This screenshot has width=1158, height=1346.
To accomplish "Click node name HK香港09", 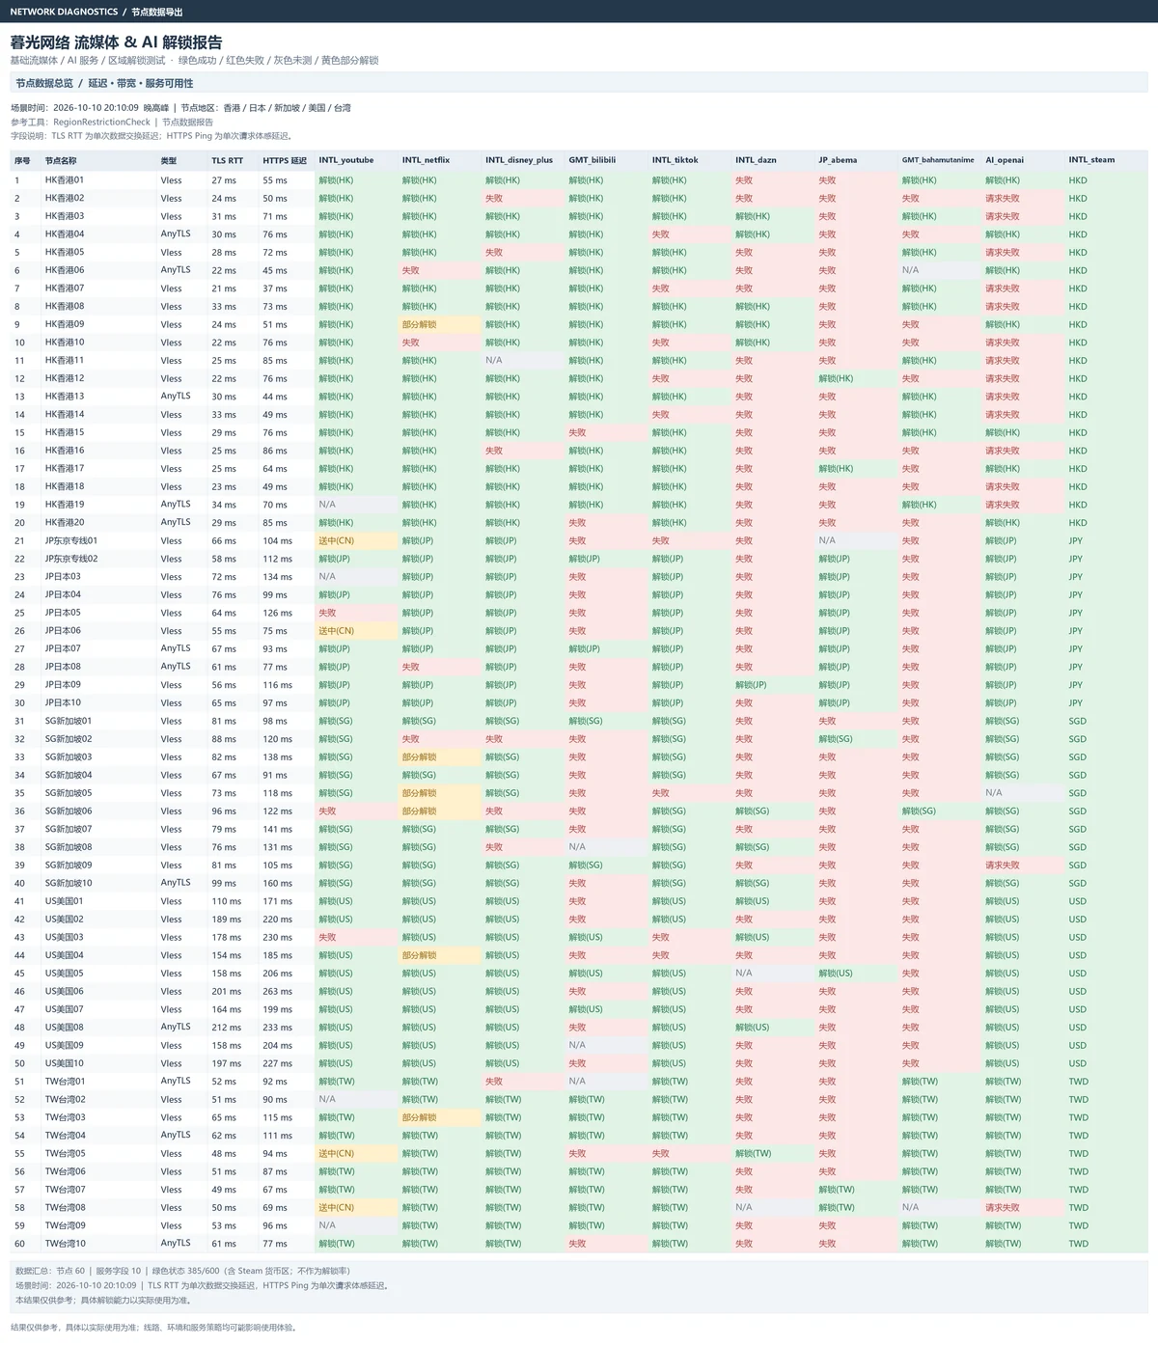I will [x=65, y=324].
